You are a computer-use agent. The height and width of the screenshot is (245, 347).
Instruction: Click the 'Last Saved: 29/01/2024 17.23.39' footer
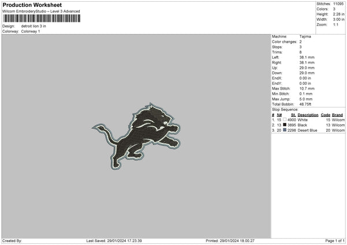point(114,241)
